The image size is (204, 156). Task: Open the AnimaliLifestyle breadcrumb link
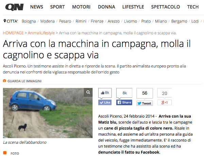[41, 33]
